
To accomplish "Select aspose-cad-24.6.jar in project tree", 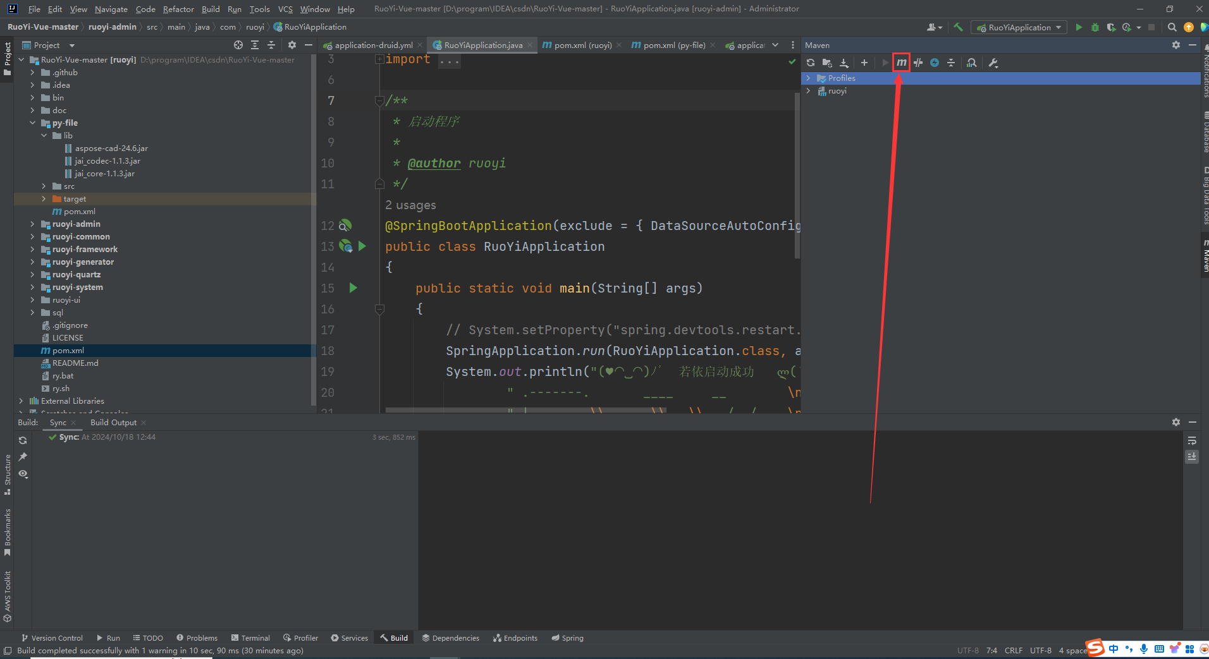I will pyautogui.click(x=111, y=148).
